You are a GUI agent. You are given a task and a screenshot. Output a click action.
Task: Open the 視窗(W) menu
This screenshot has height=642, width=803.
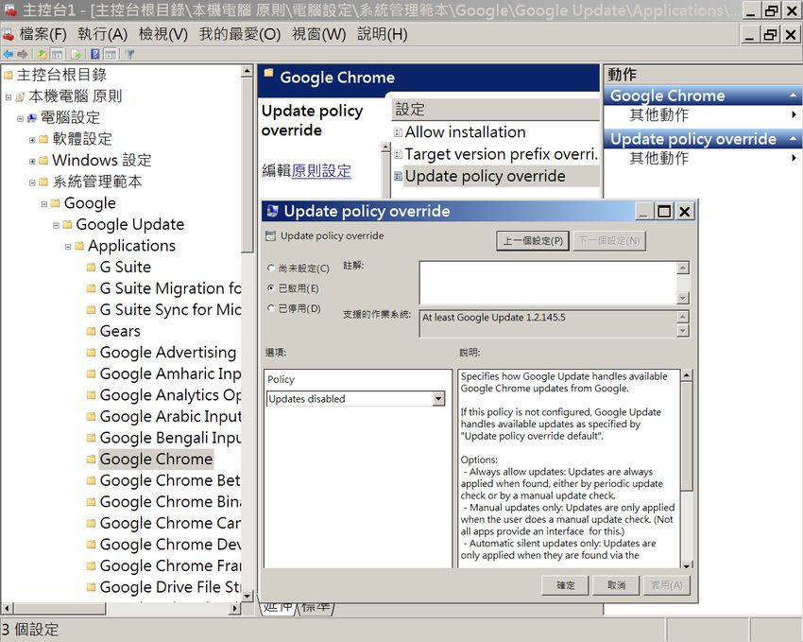pos(318,34)
